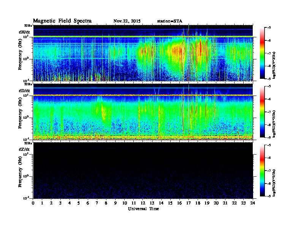The height and width of the screenshot is (233, 301).
Task: Click the -7 value on the dD/dt color scale
Action: click(x=269, y=112)
